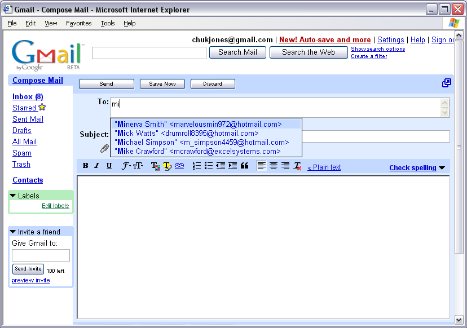The width and height of the screenshot is (467, 328).
Task: Click the Search the Web button
Action: (x=309, y=52)
